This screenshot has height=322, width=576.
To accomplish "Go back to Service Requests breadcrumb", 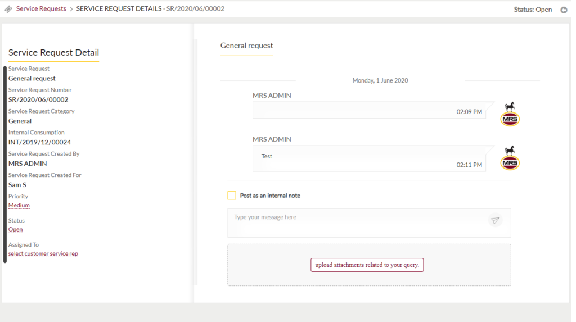I will coord(41,8).
